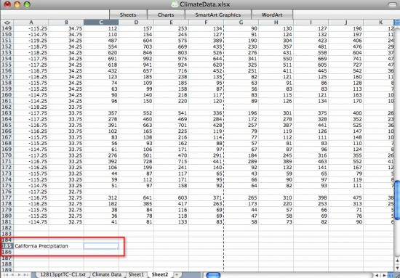Open the Charts gallery tab
This screenshot has width=400, height=278.
166,15
